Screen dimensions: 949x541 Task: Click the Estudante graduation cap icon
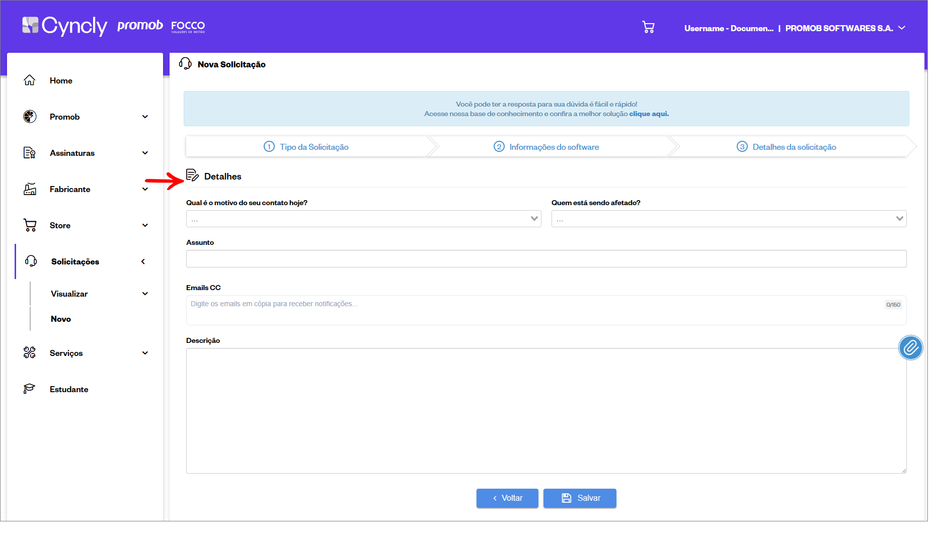click(x=30, y=389)
